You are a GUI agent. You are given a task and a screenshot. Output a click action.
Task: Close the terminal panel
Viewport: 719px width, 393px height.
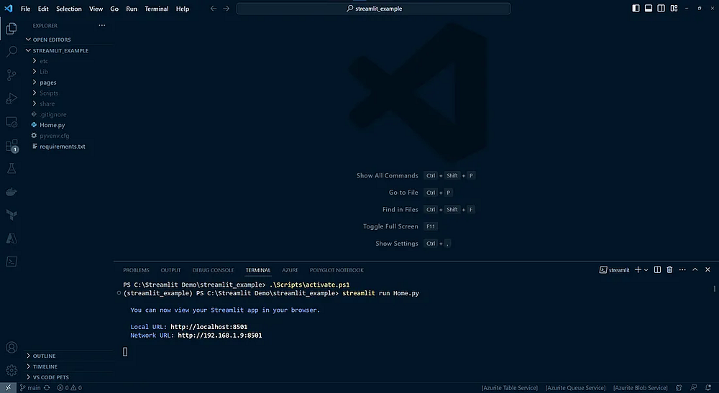[707, 270]
